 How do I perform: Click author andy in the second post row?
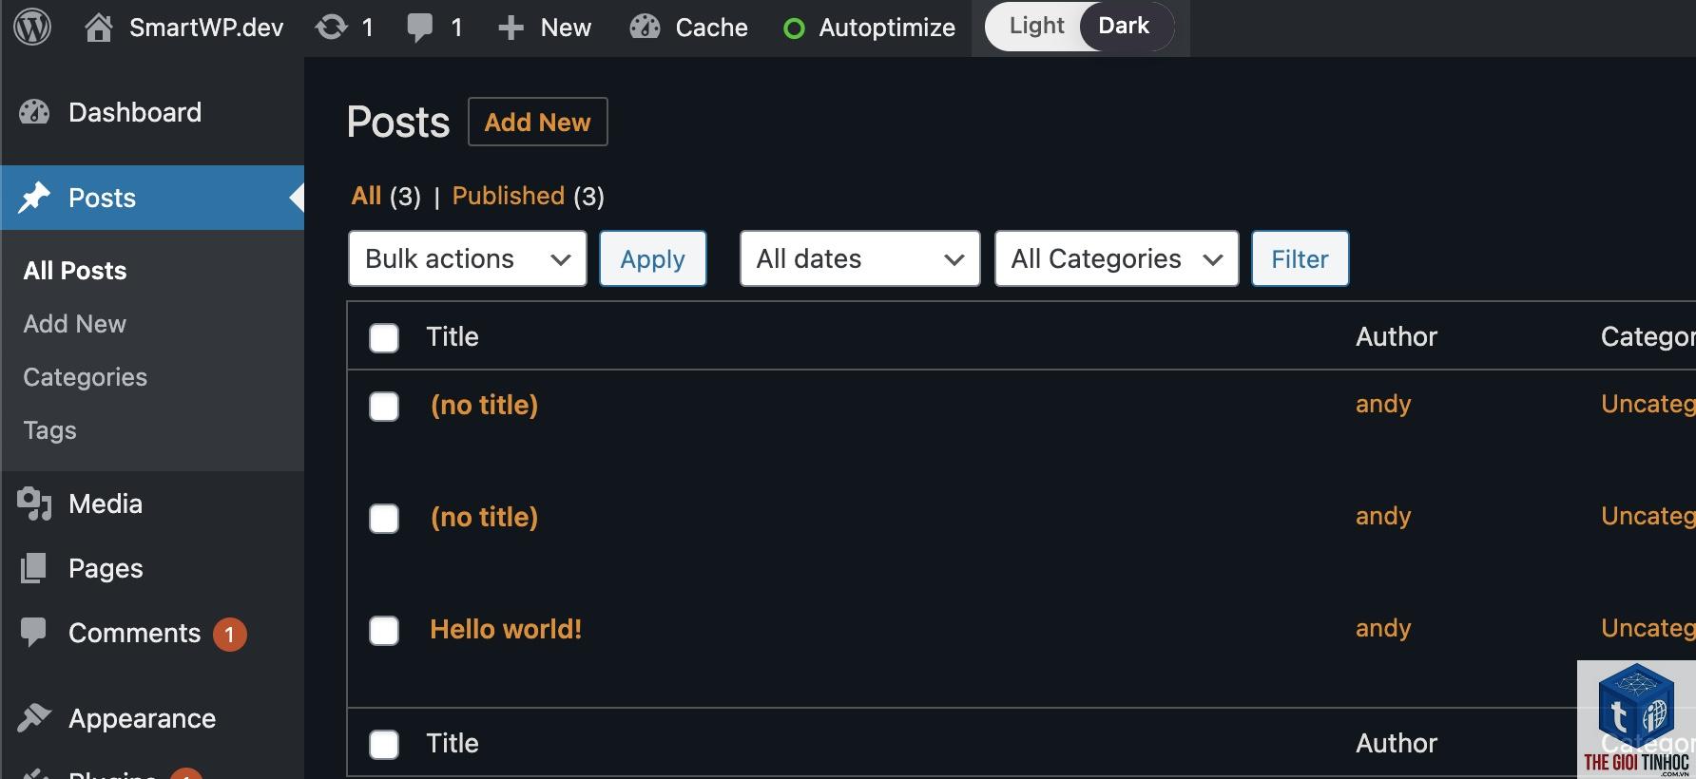coord(1383,516)
